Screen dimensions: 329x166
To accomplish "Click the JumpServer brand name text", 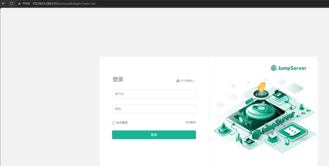I will (x=292, y=68).
